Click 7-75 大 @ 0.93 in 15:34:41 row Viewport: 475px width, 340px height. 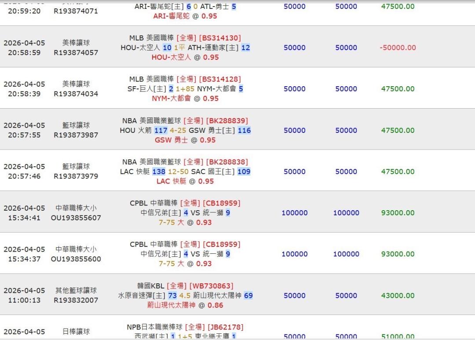pos(185,223)
